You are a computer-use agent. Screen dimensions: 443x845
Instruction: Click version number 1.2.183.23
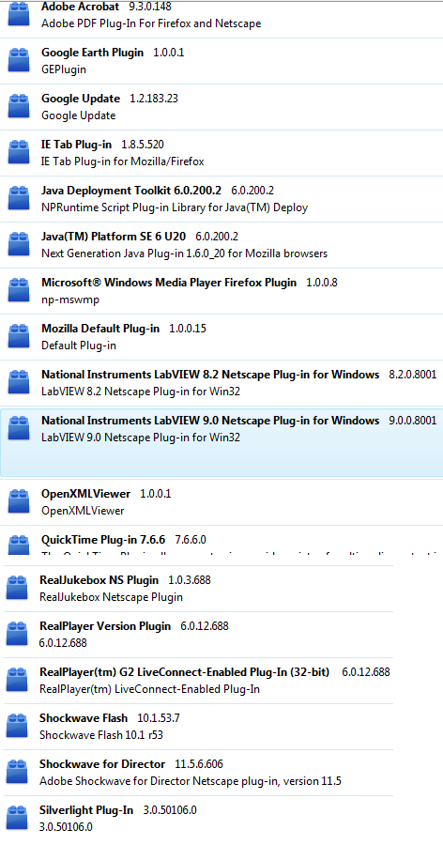pos(154,99)
